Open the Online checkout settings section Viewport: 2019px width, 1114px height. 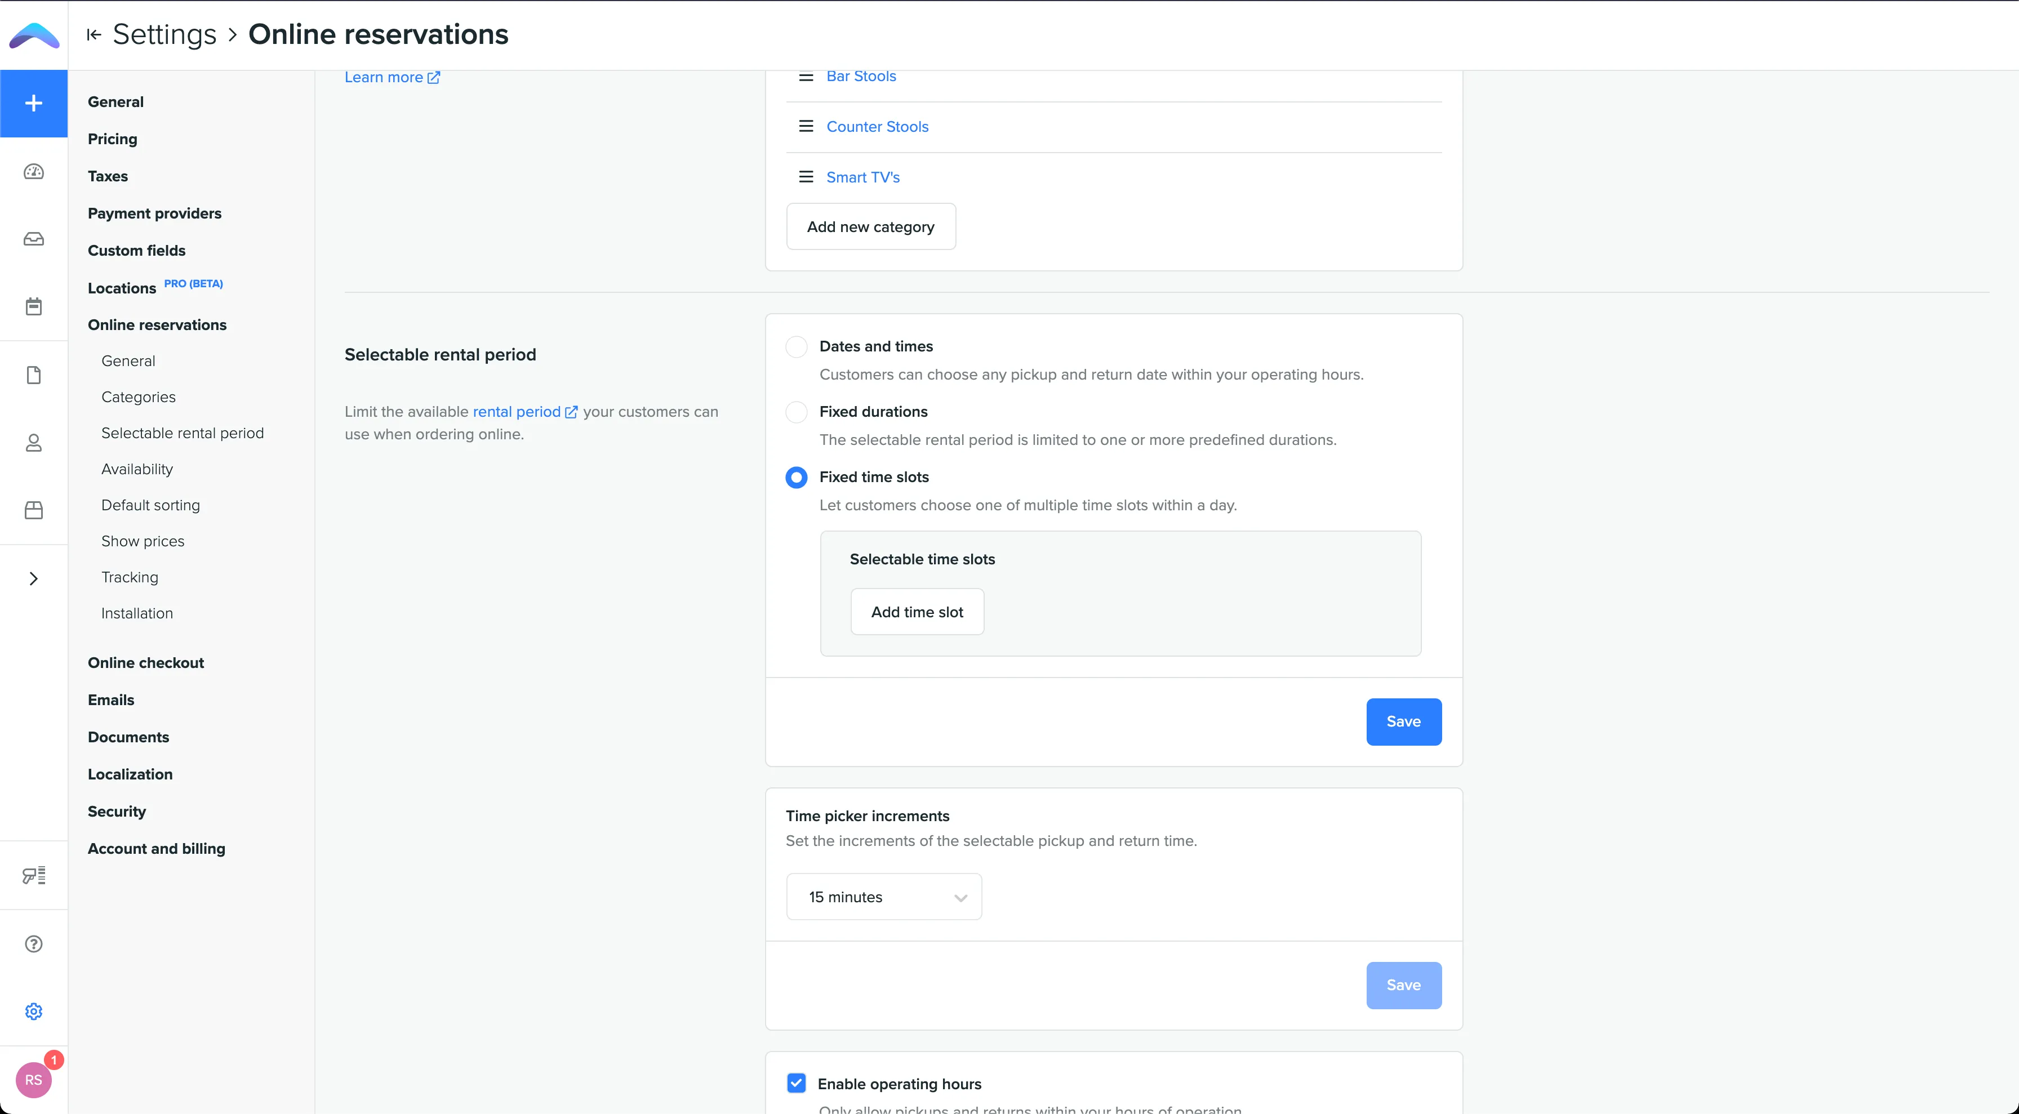(x=146, y=663)
